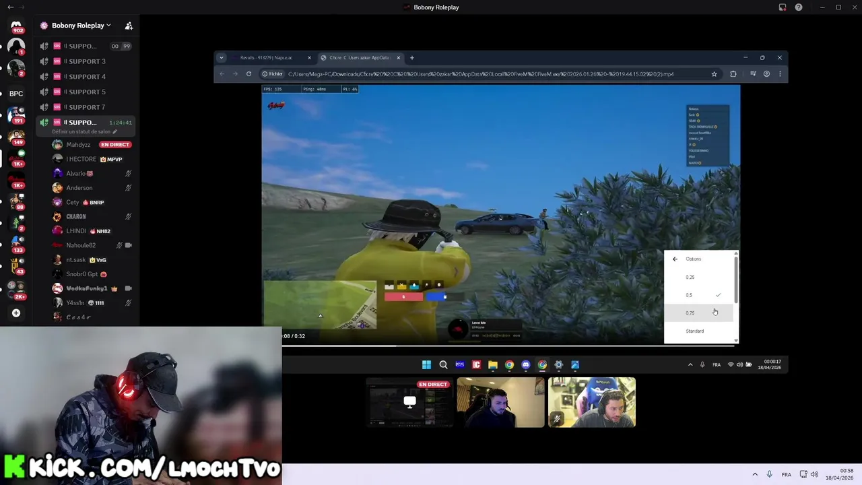The image size is (862, 485).
Task: Click the Discord window back arrow
Action: [x=10, y=7]
